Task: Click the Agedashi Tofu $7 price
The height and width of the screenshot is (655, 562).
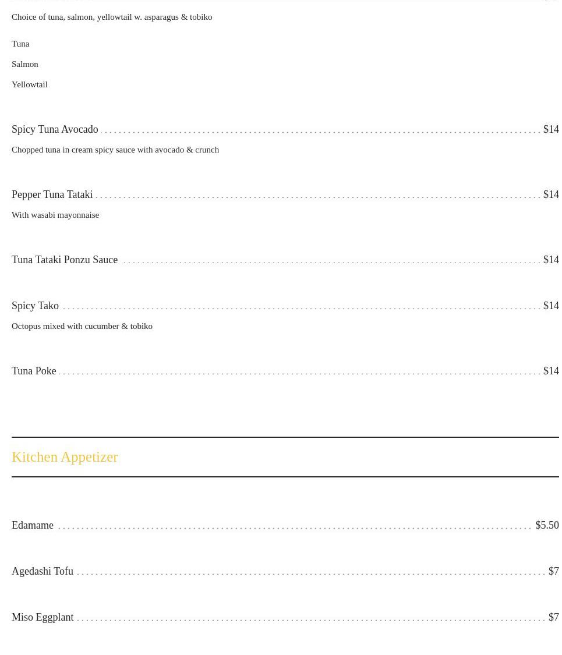Action: [x=553, y=571]
